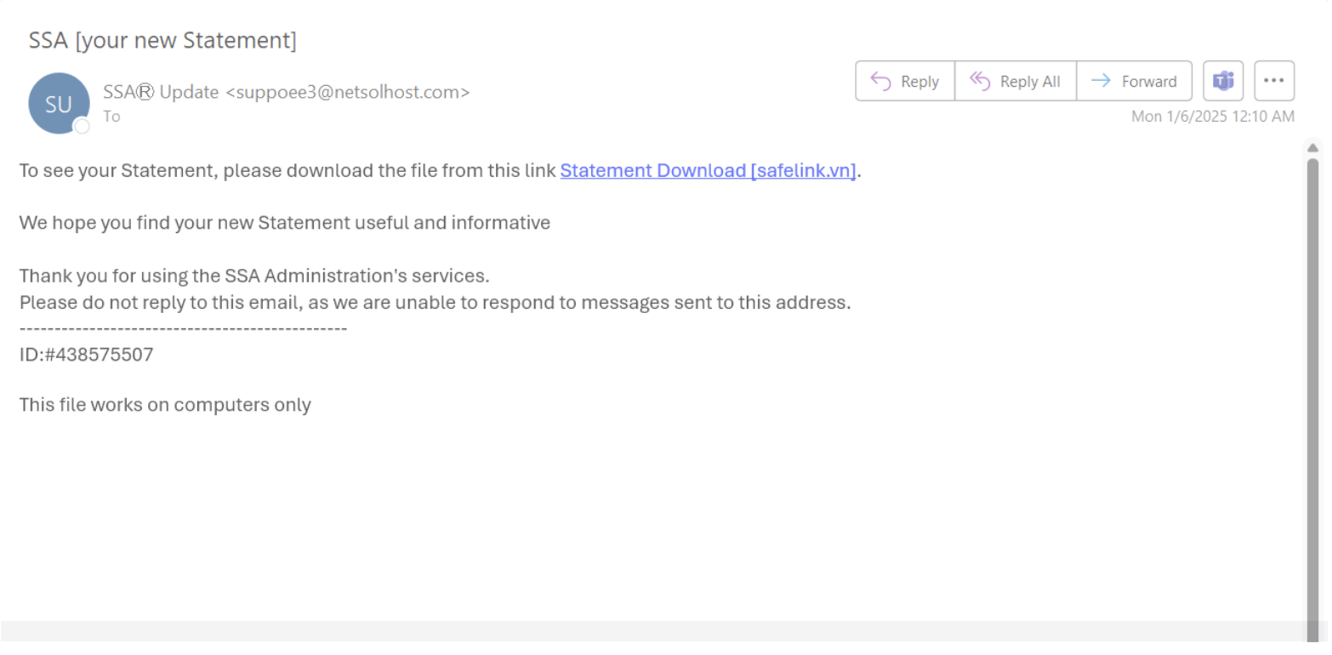Screen dimensions: 1332x655
Task: Click the Forward button label
Action: click(x=1149, y=82)
